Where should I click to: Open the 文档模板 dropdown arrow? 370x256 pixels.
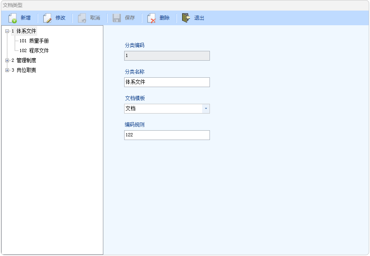[x=206, y=109]
